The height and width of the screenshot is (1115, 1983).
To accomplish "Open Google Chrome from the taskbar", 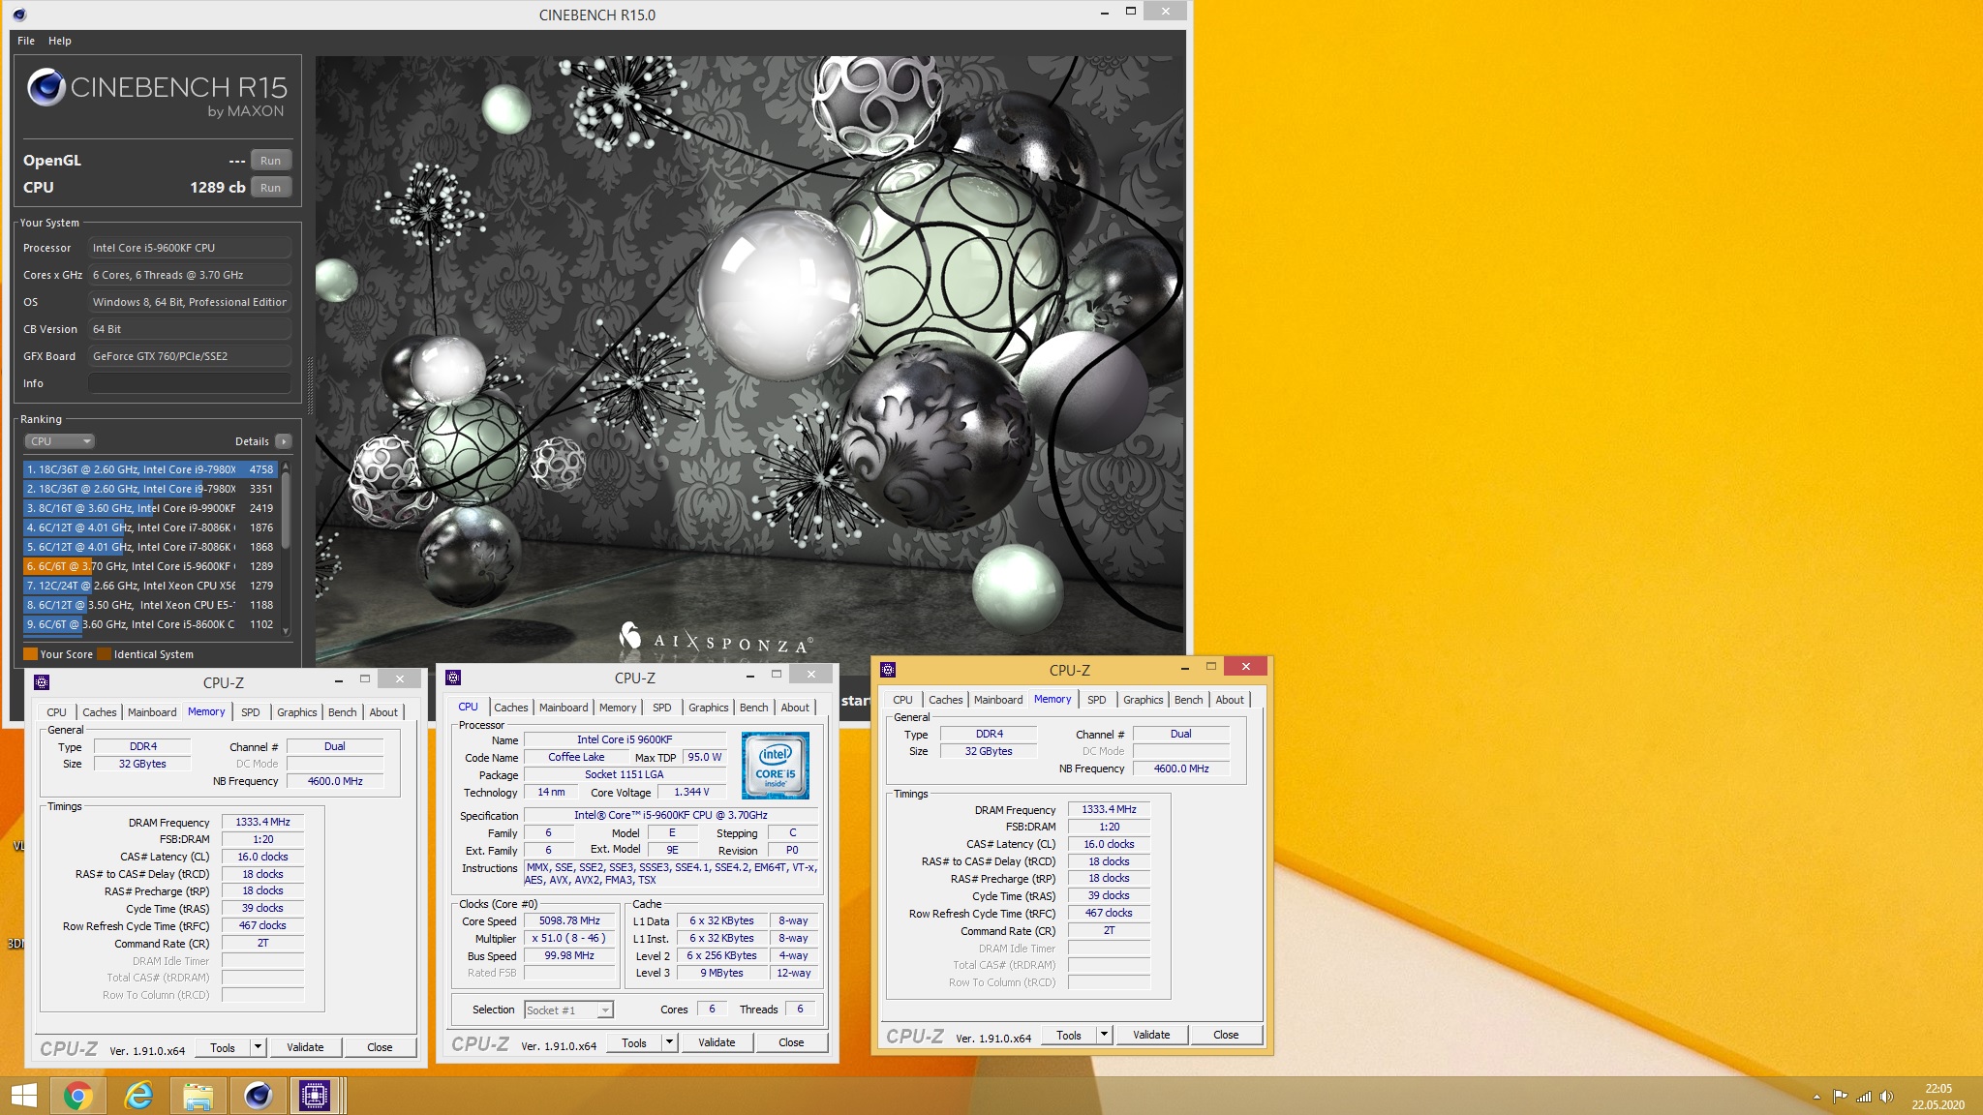I will pos(78,1096).
